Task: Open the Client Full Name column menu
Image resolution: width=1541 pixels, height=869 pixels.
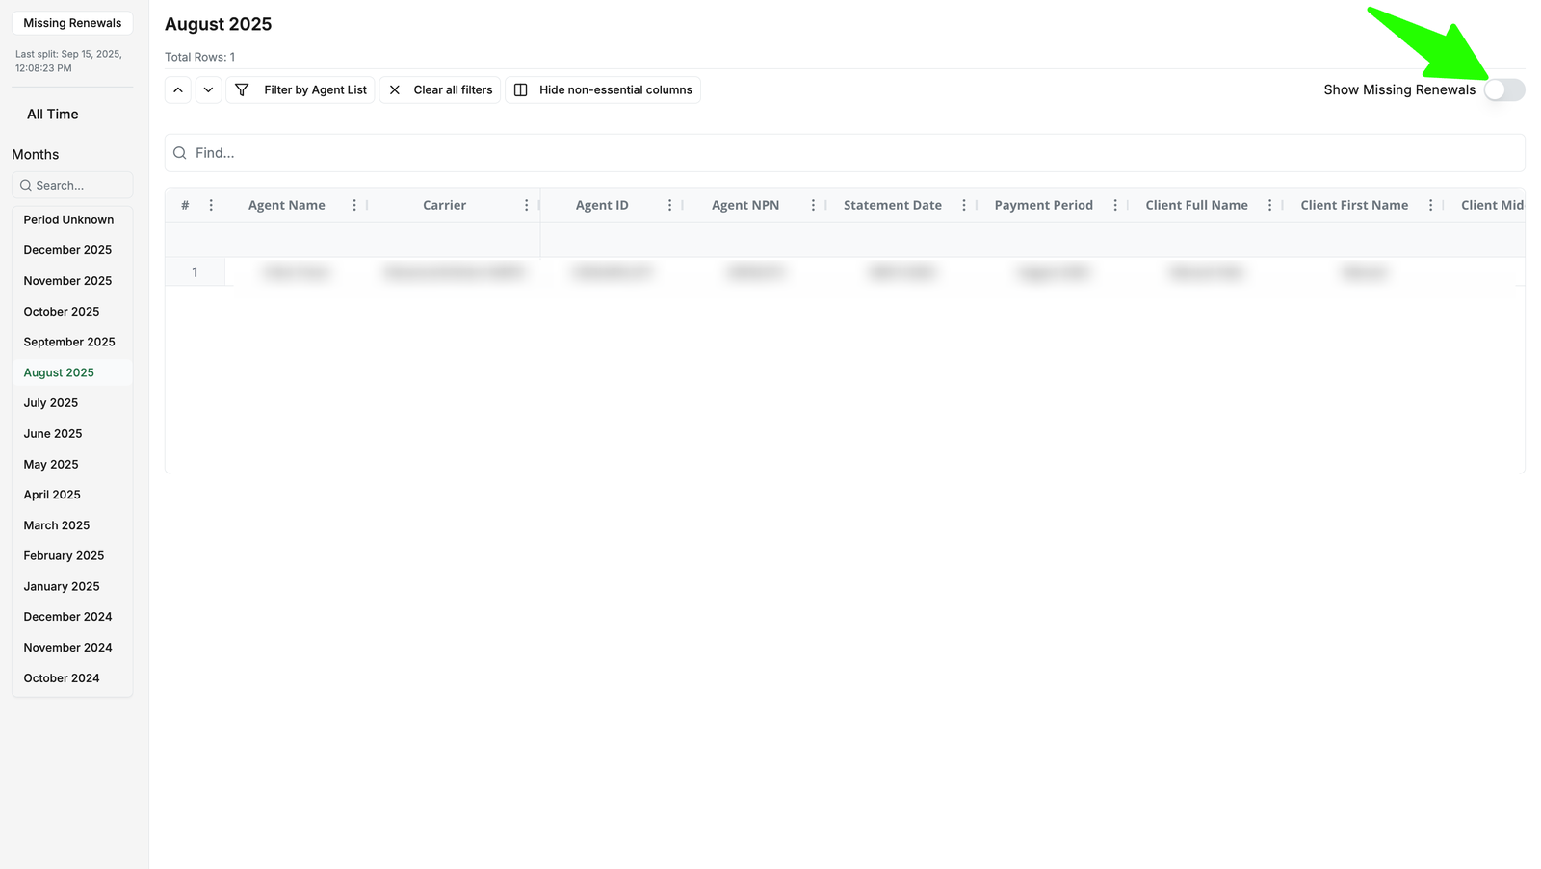Action: [x=1269, y=205]
